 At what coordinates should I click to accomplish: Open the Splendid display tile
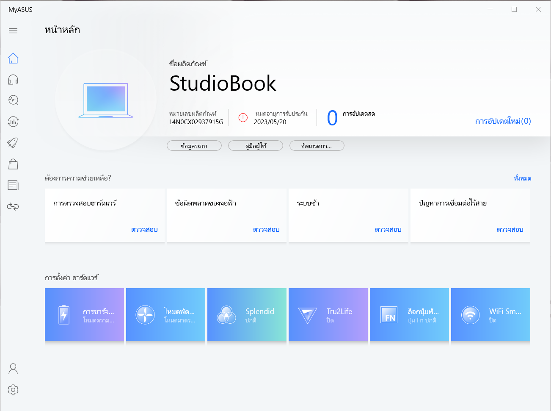247,315
